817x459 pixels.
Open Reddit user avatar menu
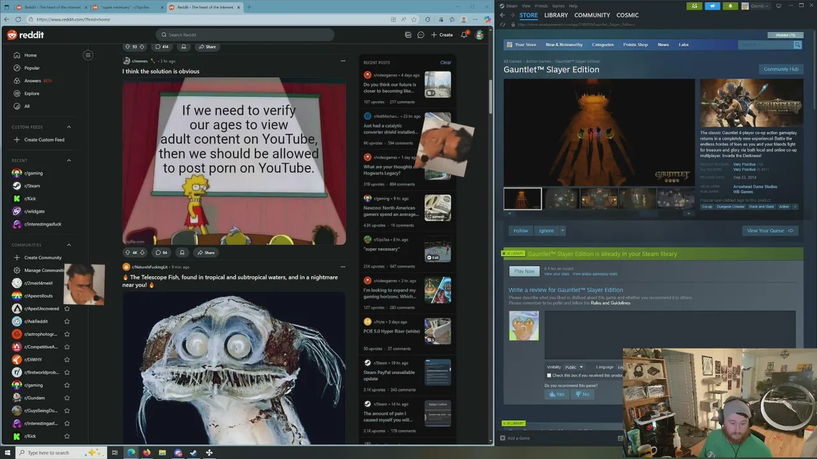coord(479,35)
